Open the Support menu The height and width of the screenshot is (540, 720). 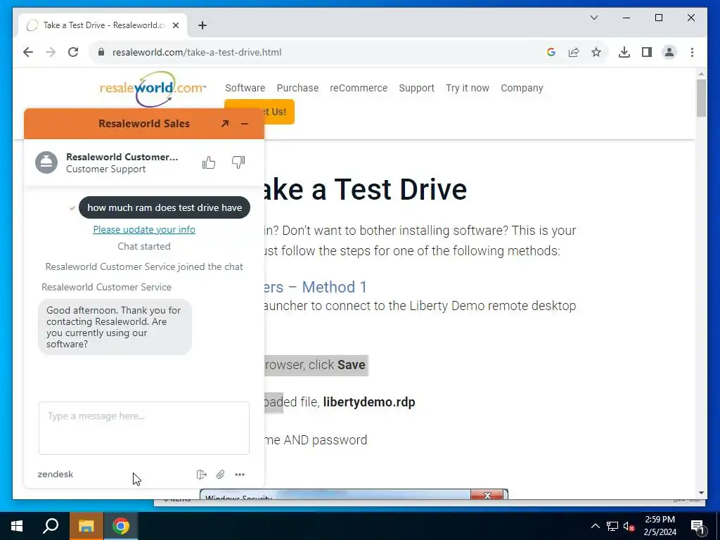click(416, 88)
